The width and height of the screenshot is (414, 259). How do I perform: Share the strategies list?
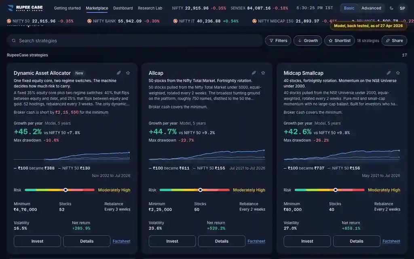pos(394,41)
